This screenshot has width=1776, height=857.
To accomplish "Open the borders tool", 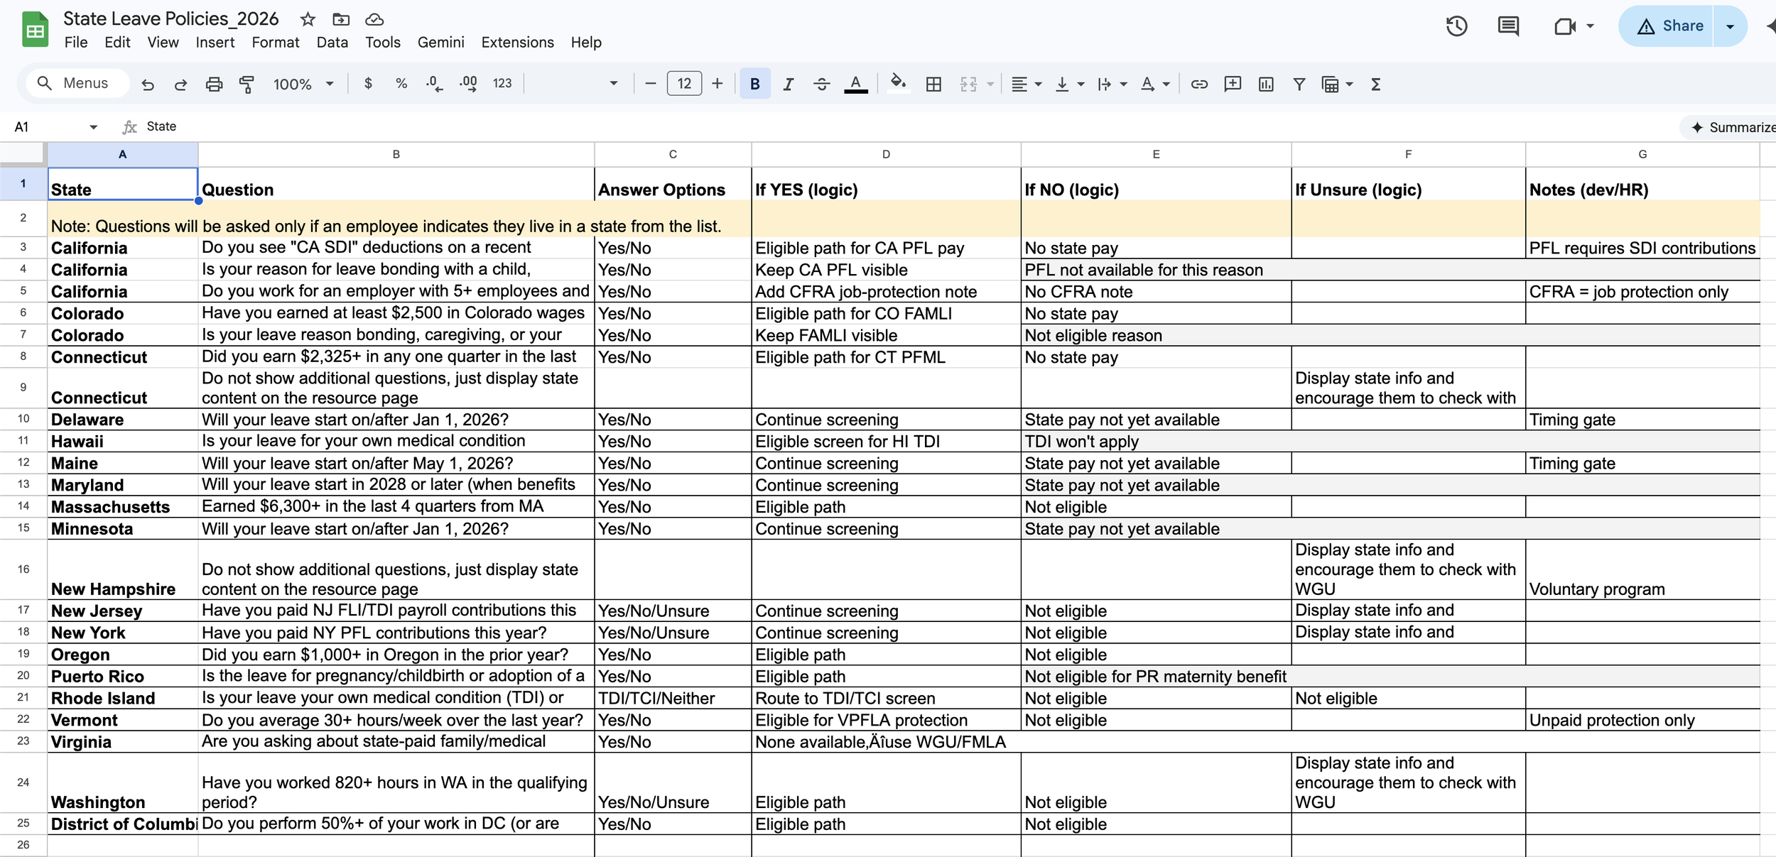I will click(933, 84).
